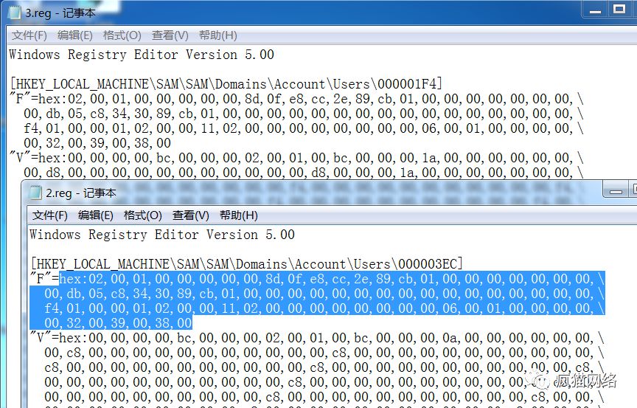The width and height of the screenshot is (637, 408).
Task: Minimize the 3.reg Notepad window
Action: [595, 10]
